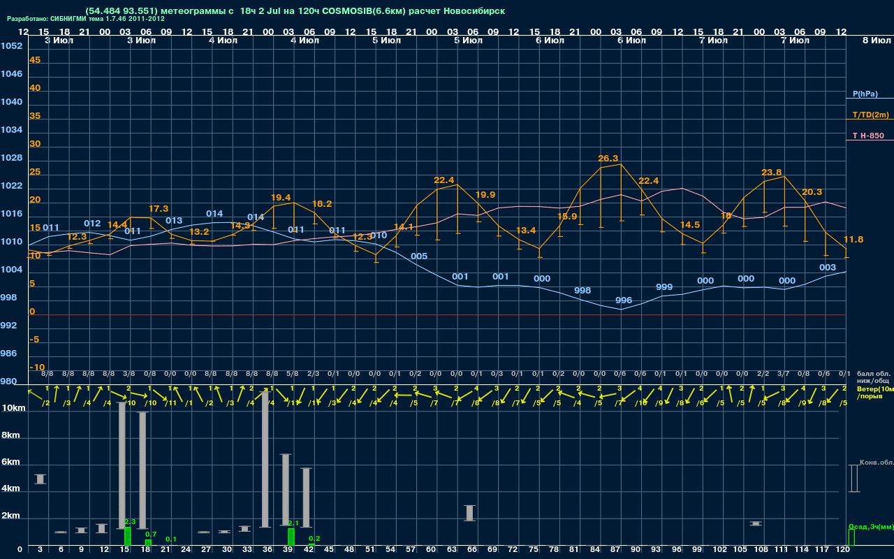Click the final temperature value 11.8
894x559 pixels.
click(x=853, y=240)
